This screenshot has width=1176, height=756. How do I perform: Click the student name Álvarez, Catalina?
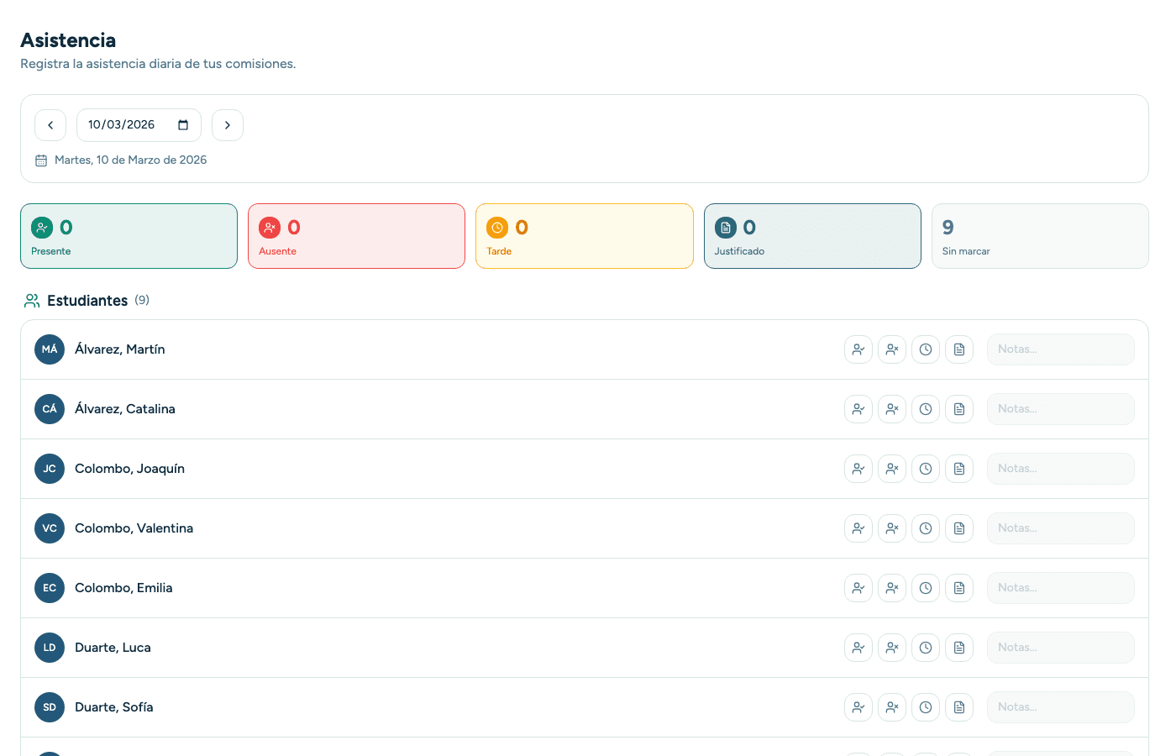[125, 409]
